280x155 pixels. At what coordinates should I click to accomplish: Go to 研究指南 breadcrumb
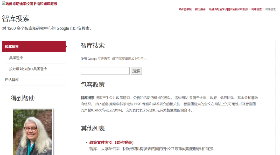point(200,9)
